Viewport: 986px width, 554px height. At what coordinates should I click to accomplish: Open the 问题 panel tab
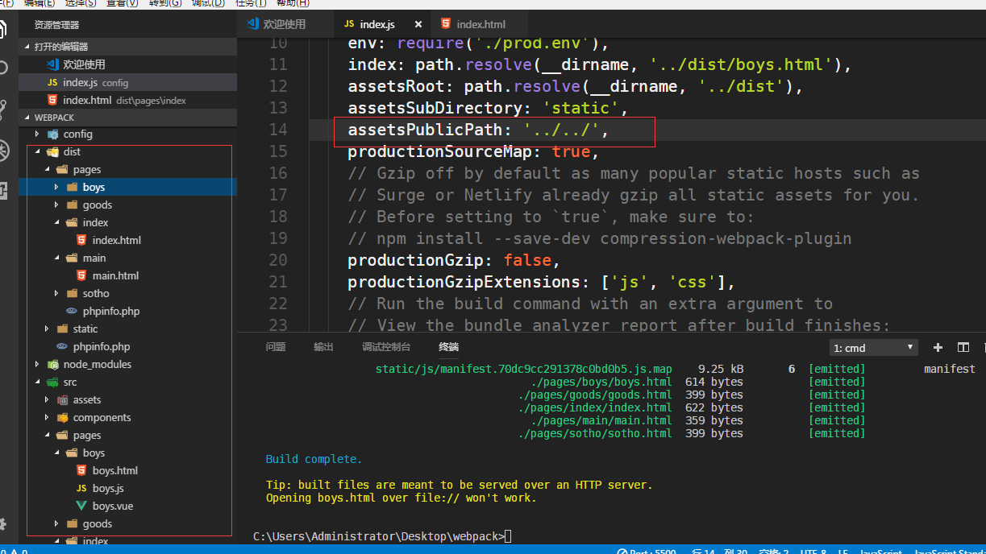tap(276, 347)
